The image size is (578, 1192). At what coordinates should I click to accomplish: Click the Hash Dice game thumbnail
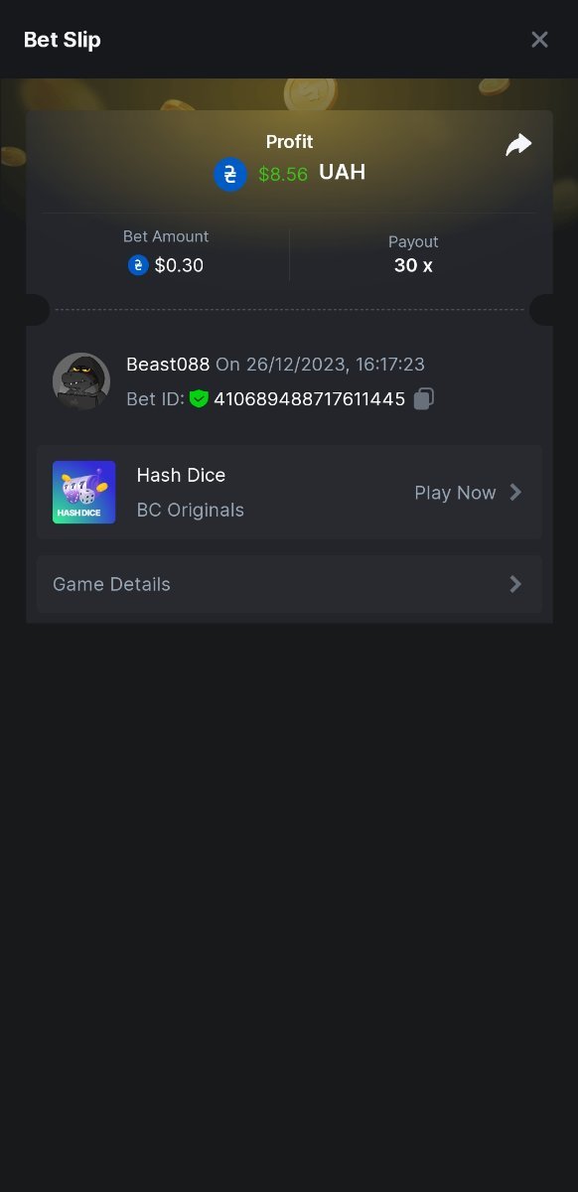(84, 493)
